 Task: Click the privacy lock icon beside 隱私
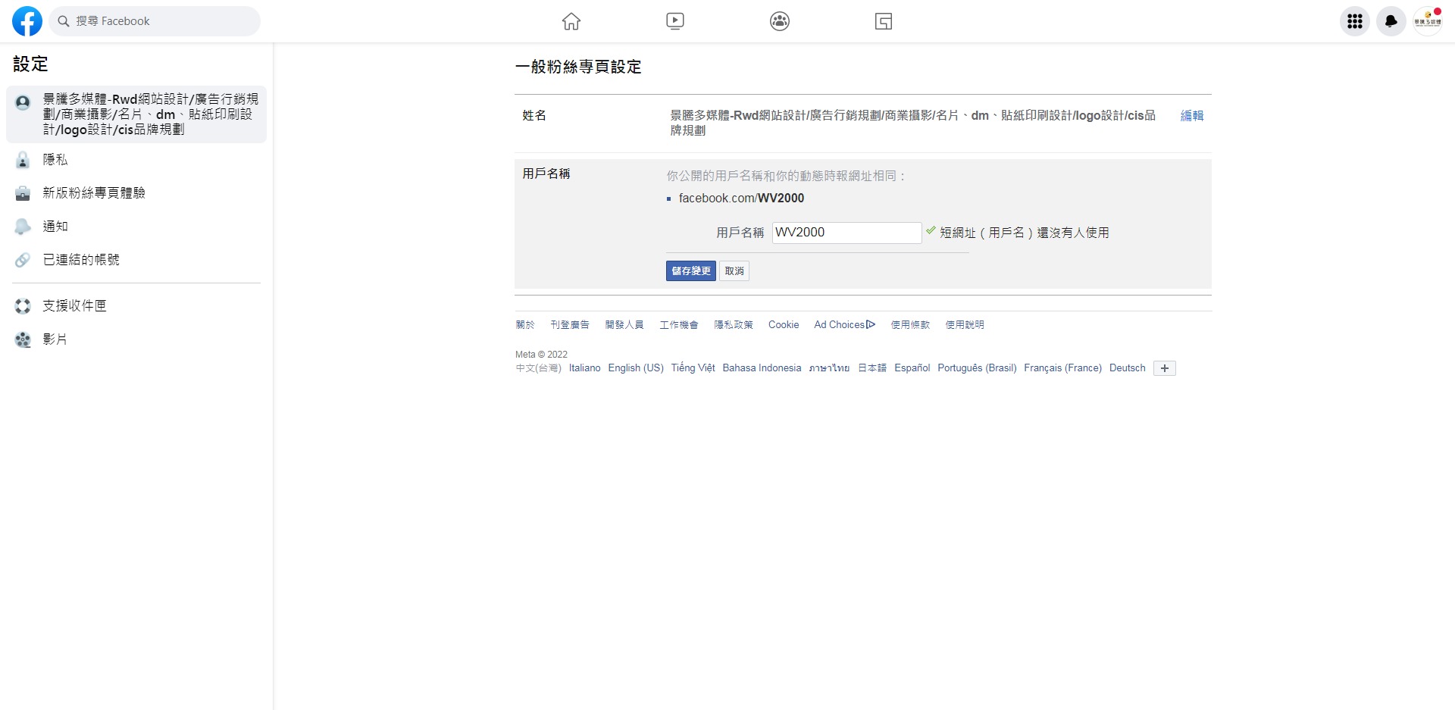point(23,160)
